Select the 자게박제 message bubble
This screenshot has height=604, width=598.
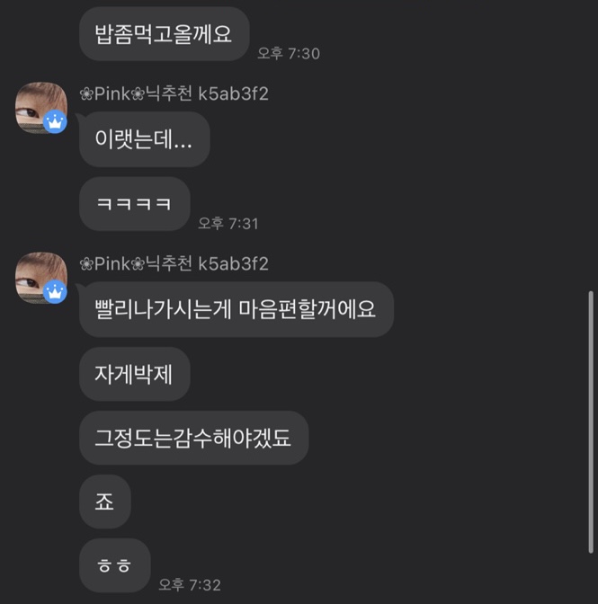click(135, 374)
